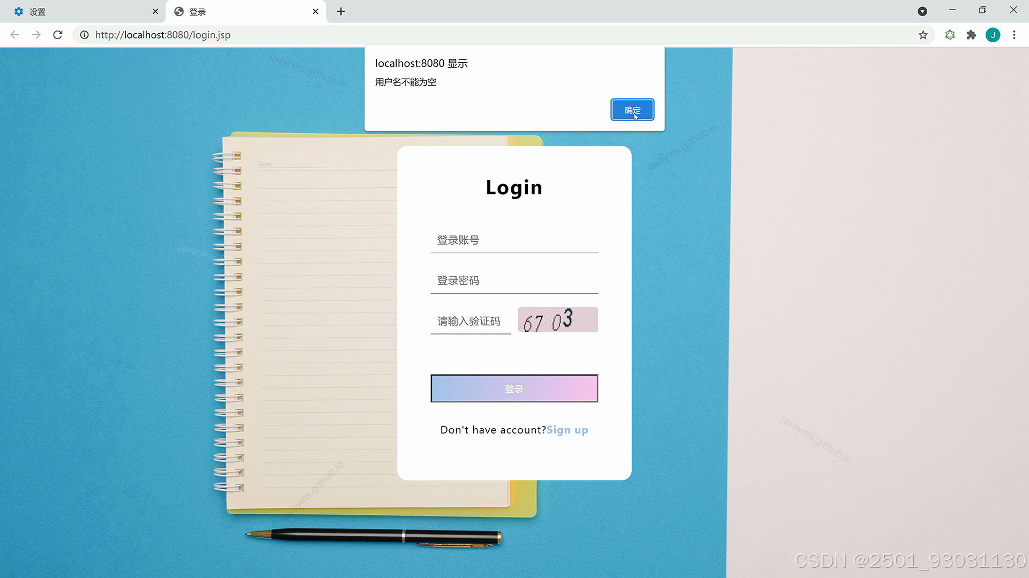Click the address bar URL localhost:8080/login.jsp
This screenshot has height=578, width=1029.
point(163,35)
